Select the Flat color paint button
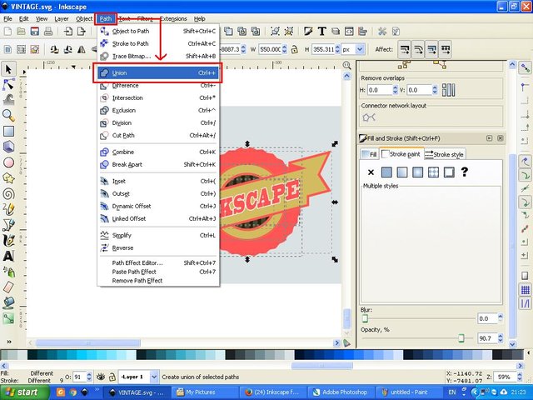The height and width of the screenshot is (400, 533). (x=386, y=172)
